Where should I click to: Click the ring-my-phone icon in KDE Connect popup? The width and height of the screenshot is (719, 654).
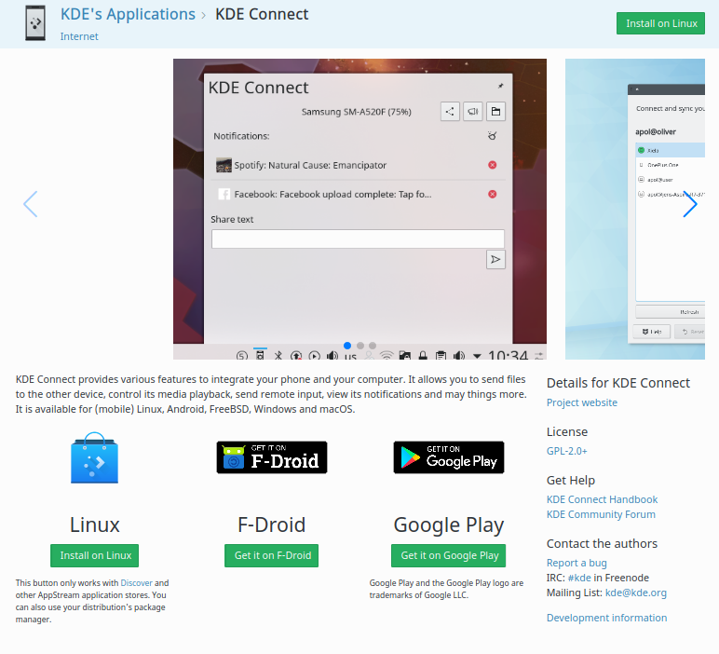473,112
